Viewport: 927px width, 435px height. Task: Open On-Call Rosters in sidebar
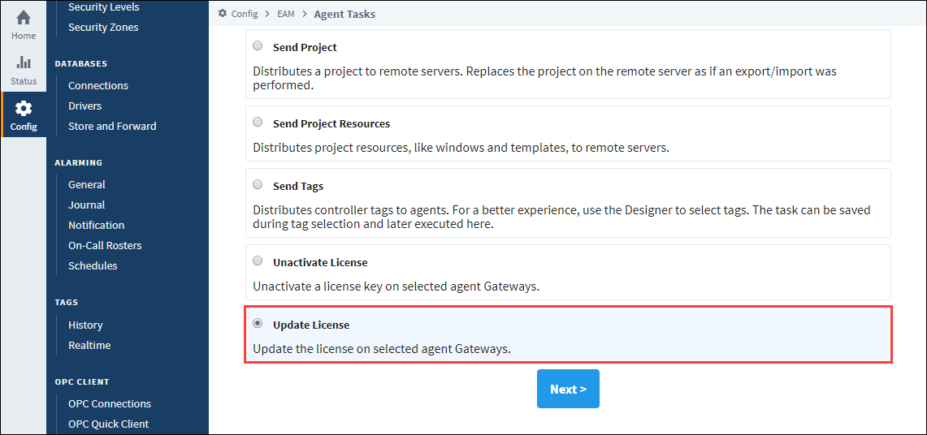click(x=105, y=246)
